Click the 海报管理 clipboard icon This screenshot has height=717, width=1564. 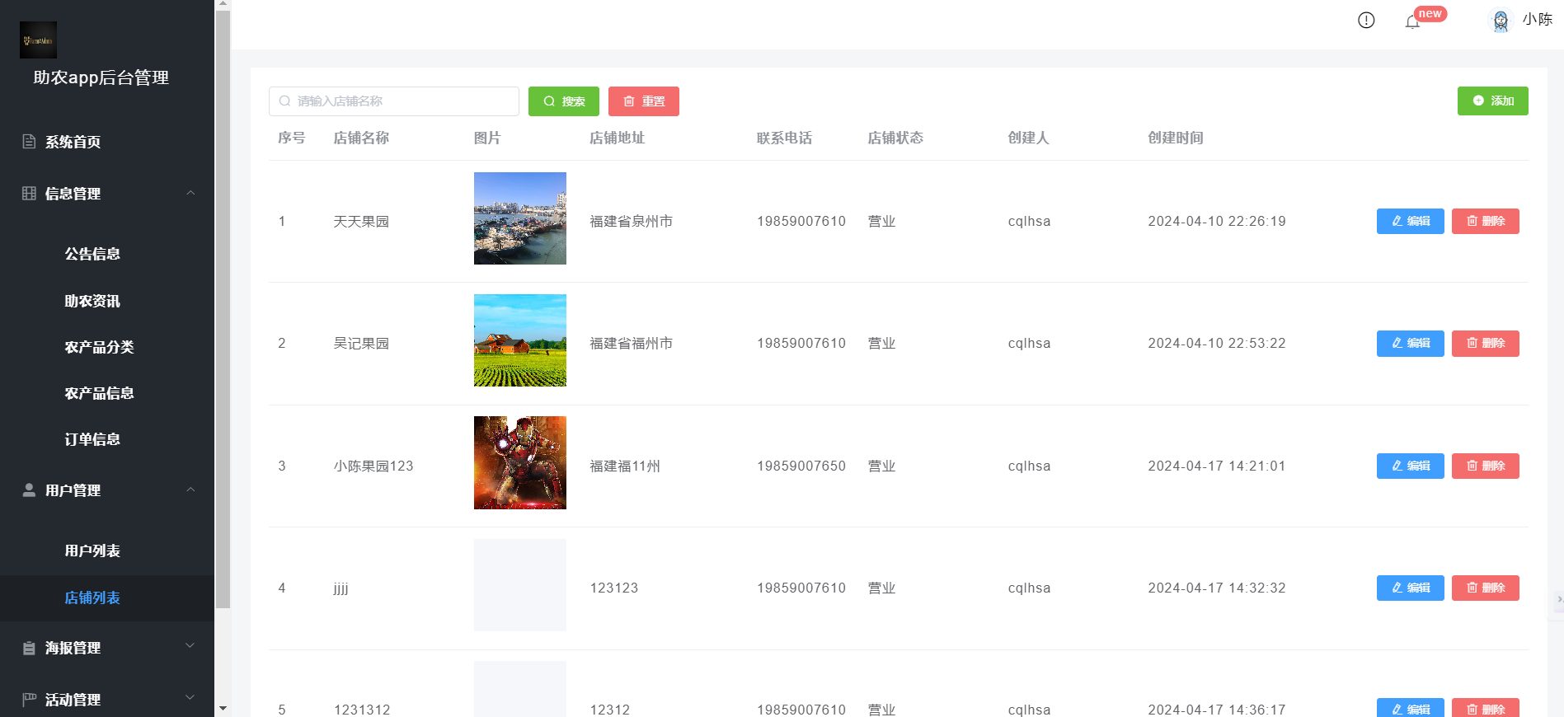click(29, 648)
